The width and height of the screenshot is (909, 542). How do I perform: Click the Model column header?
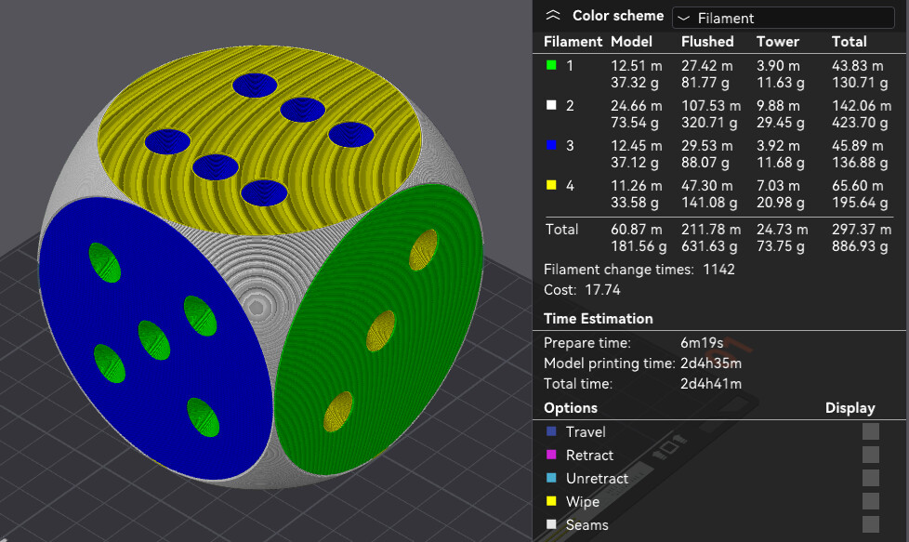pyautogui.click(x=631, y=42)
